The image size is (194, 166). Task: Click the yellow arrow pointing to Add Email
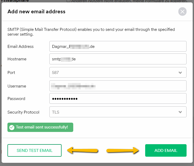(x=123, y=151)
